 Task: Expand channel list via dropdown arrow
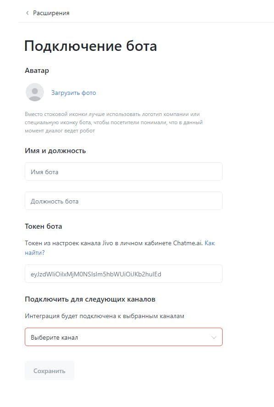pos(214,337)
